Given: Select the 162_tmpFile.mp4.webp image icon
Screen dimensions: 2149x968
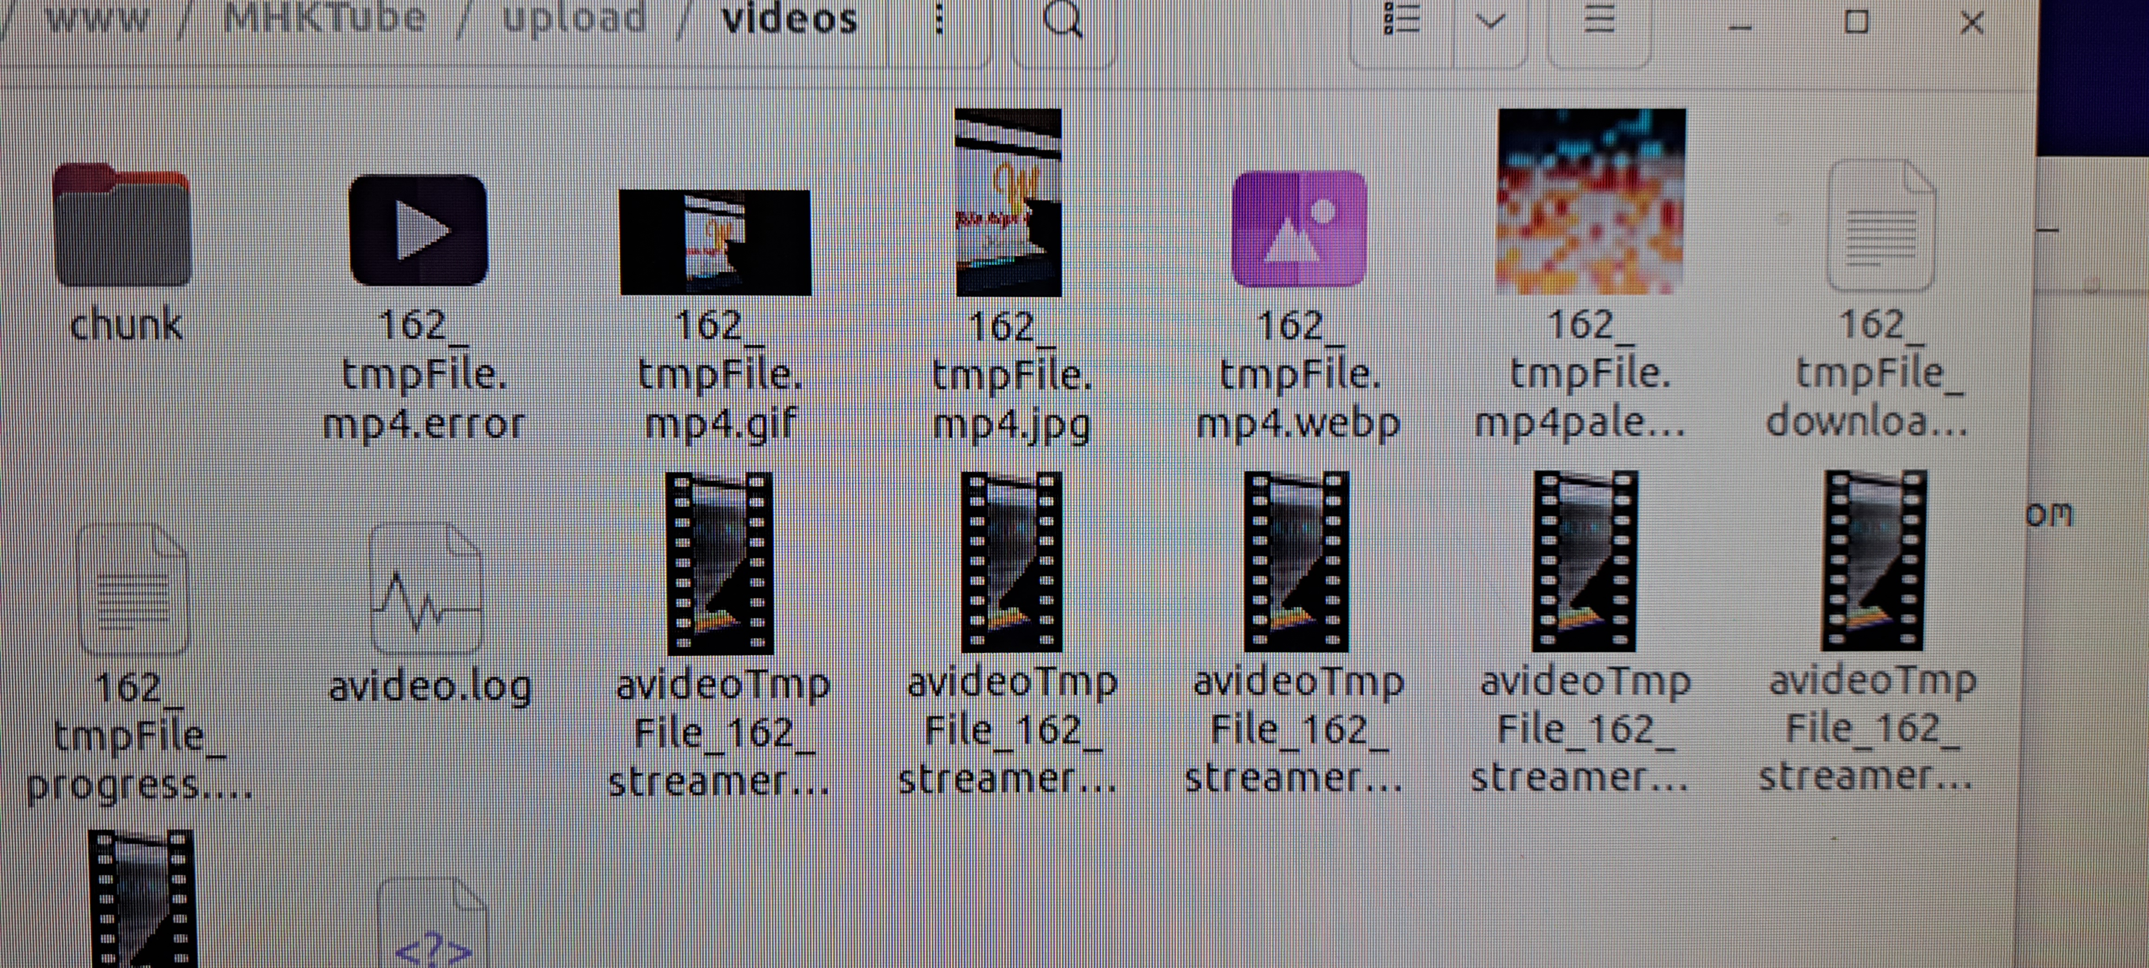Looking at the screenshot, I should (1300, 229).
